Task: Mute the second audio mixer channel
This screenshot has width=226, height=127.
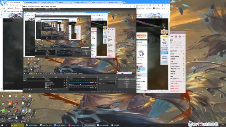Action: (93, 88)
